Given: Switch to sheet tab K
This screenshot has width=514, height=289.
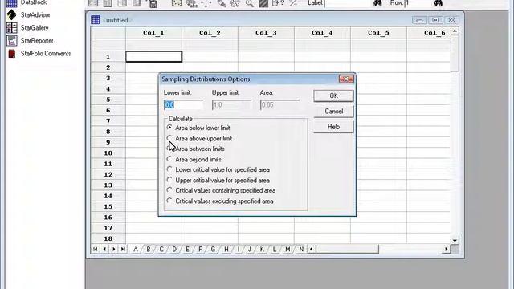Looking at the screenshot, I should pos(262,250).
